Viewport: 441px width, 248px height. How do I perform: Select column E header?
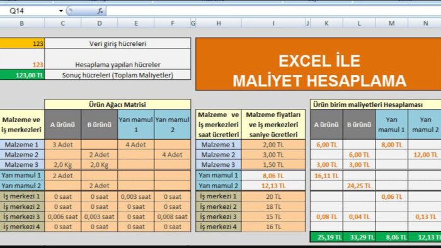136,23
